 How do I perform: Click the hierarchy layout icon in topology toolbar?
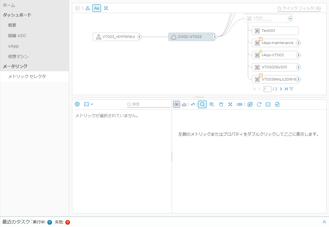tap(88, 8)
